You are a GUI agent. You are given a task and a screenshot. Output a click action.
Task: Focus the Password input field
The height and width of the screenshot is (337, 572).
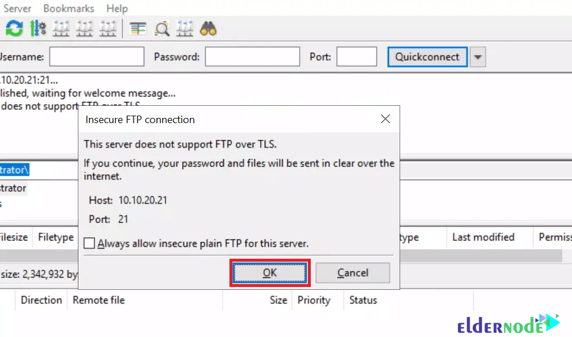click(253, 56)
